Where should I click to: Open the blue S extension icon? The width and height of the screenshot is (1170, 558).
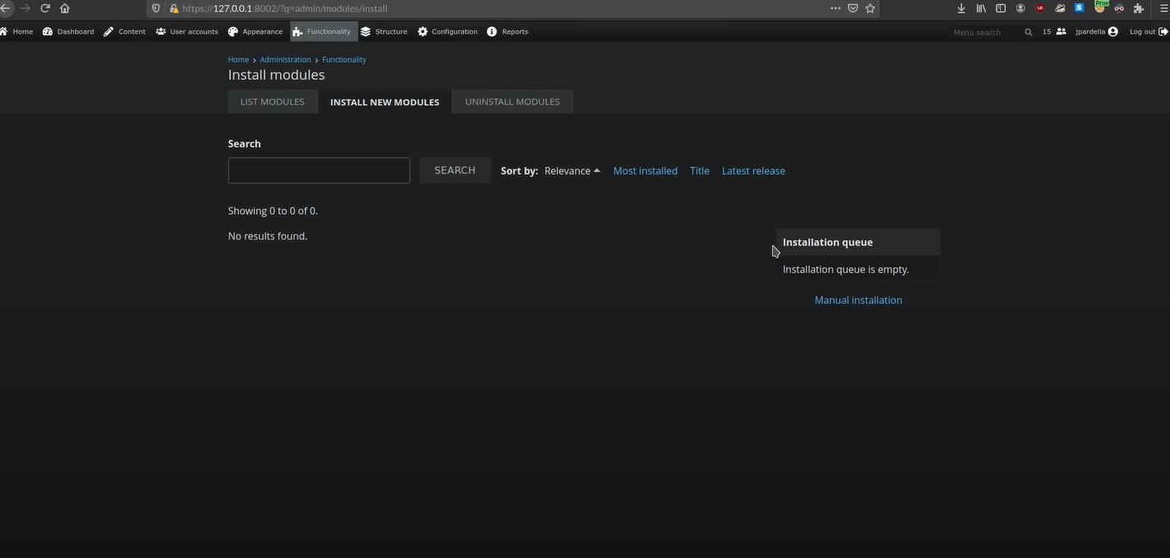(x=1079, y=8)
